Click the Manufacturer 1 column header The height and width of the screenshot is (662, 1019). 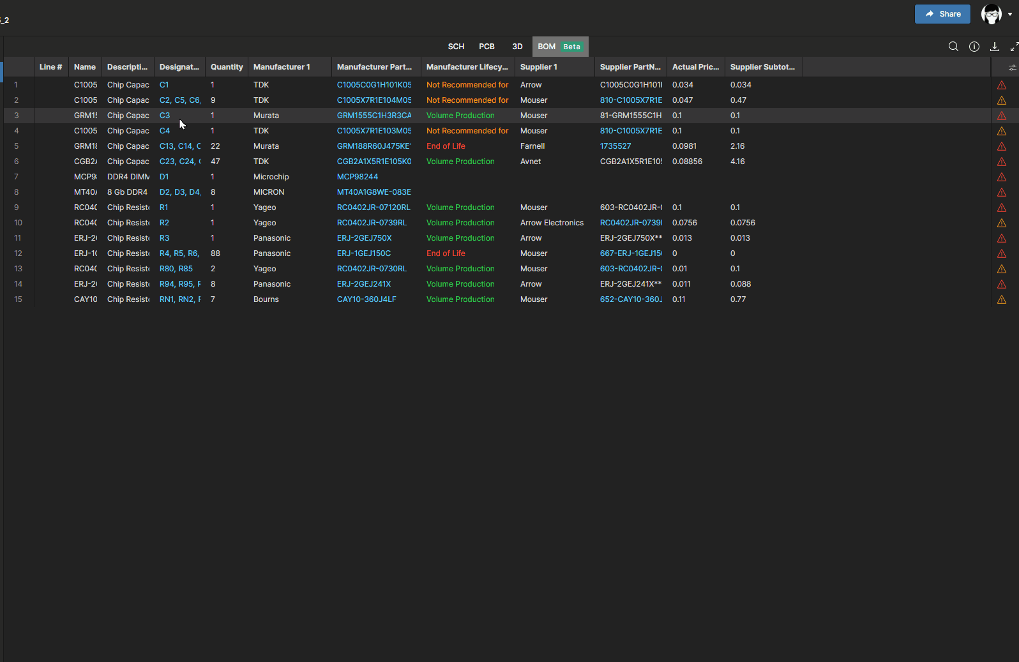click(282, 67)
